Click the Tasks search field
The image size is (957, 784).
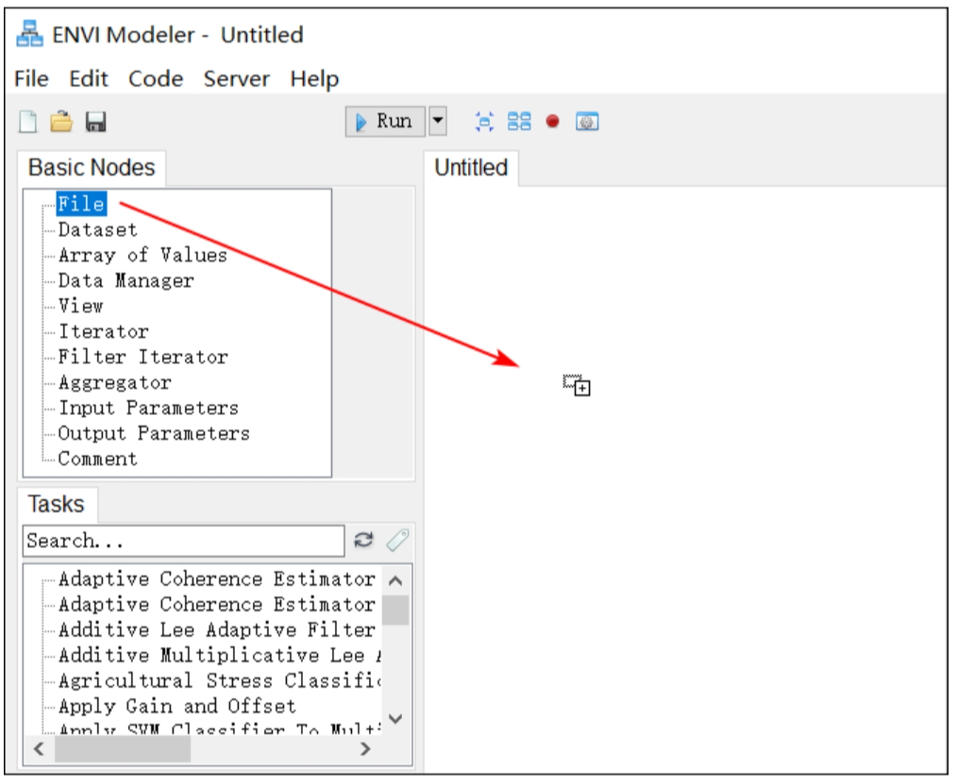(183, 542)
